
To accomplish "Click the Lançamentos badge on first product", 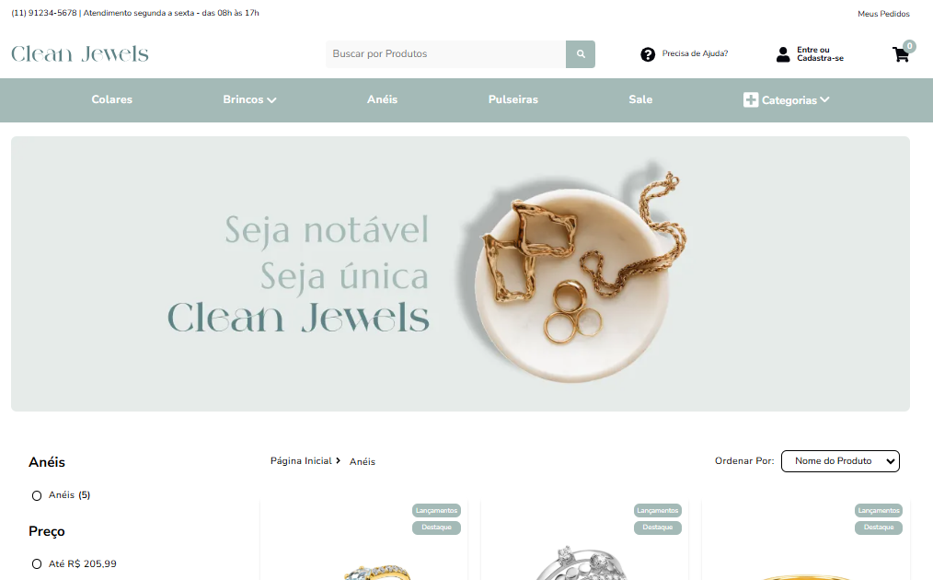I will coord(436,510).
